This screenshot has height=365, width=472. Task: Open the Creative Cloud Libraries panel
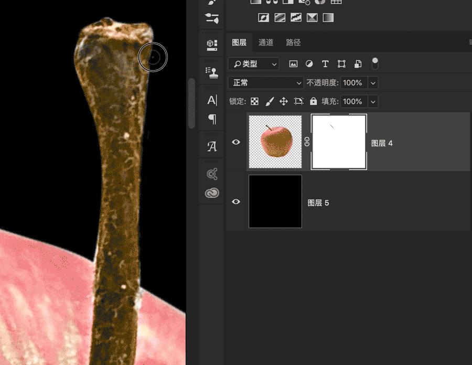(212, 193)
